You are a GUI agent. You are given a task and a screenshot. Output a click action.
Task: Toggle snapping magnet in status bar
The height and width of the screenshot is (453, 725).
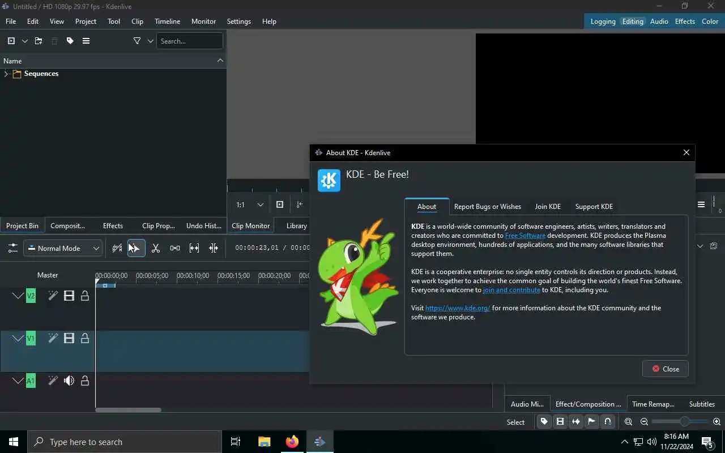coord(608,421)
